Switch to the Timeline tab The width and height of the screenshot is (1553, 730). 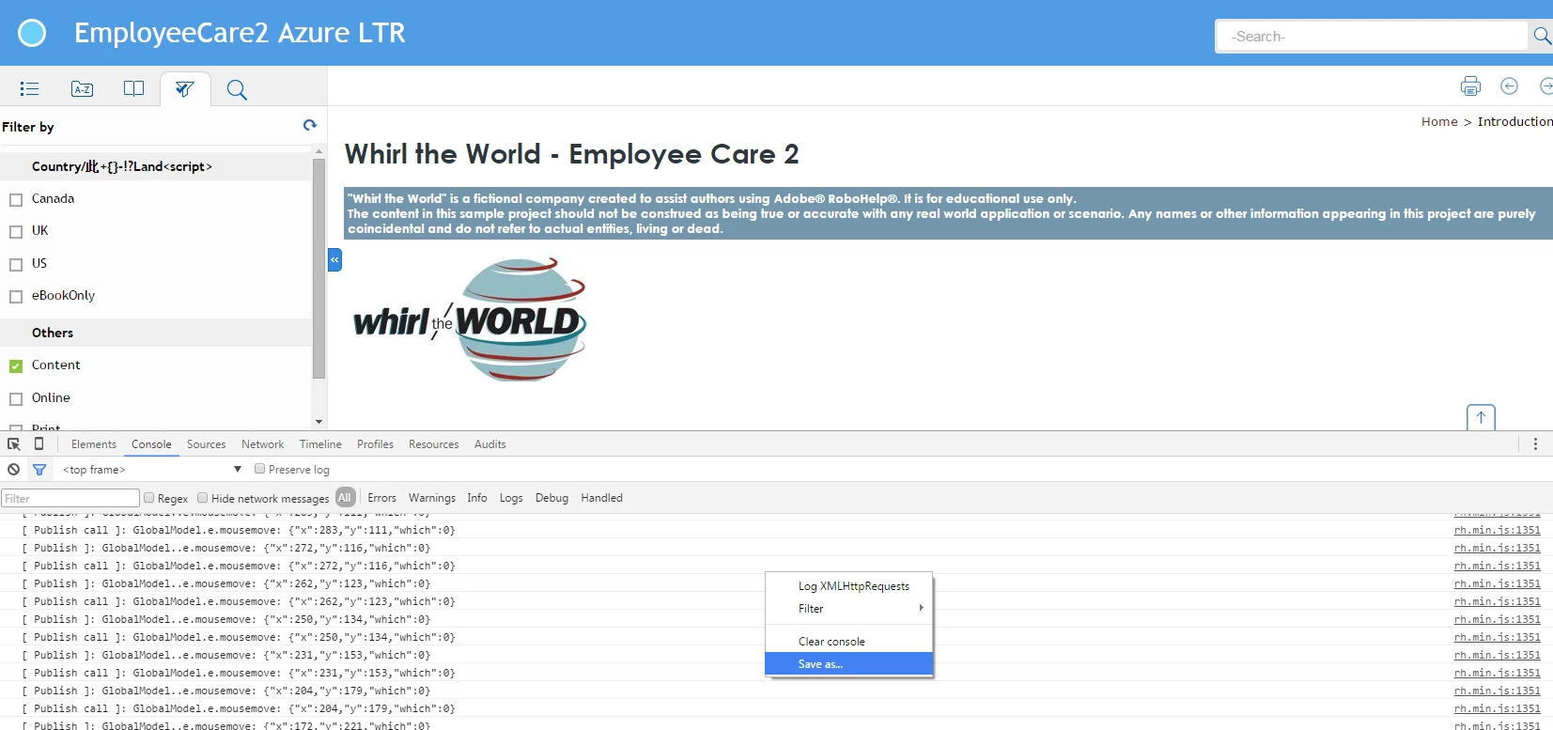click(x=320, y=444)
